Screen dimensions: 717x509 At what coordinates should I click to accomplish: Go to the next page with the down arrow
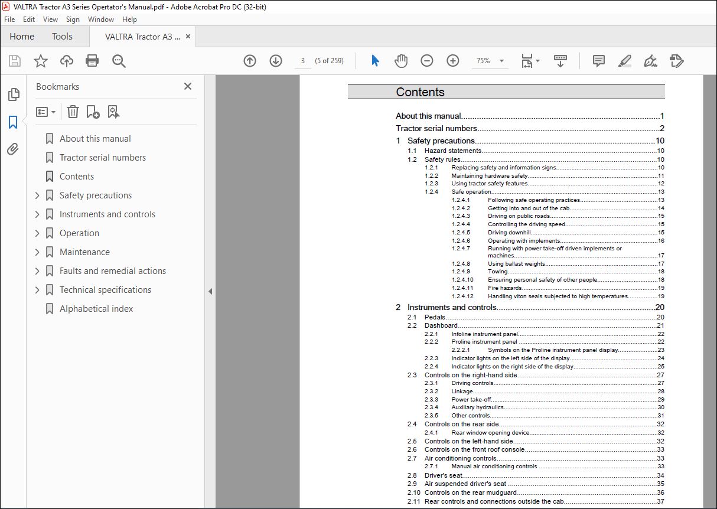(276, 61)
